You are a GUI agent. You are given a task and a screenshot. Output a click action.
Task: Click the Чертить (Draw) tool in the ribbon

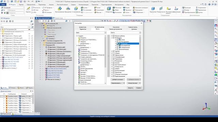(x=28, y=9)
